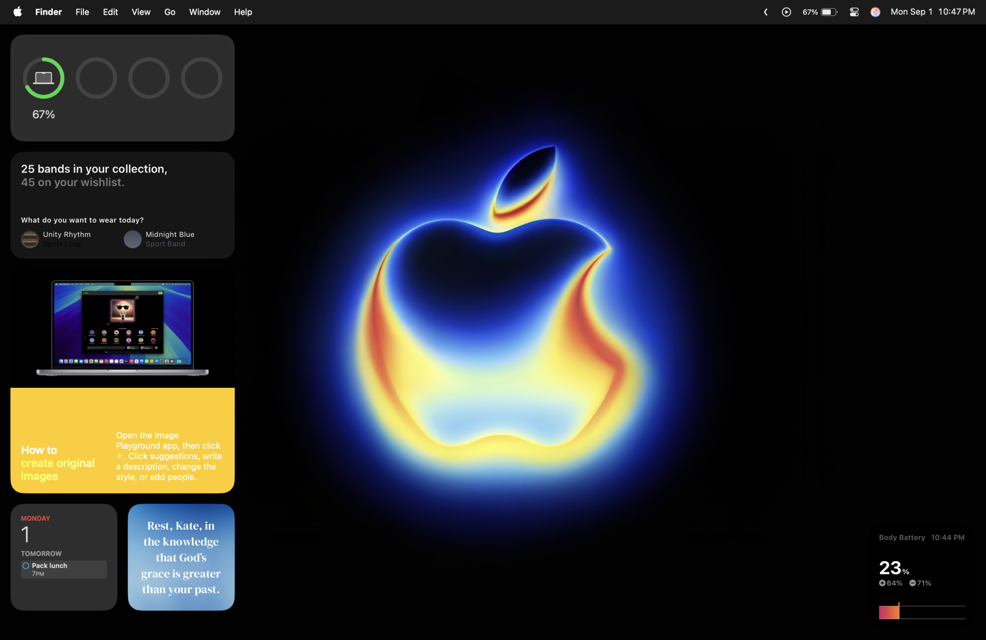Click the MacBook thumbnail in the tip widget
This screenshot has width=986, height=640.
tap(122, 328)
